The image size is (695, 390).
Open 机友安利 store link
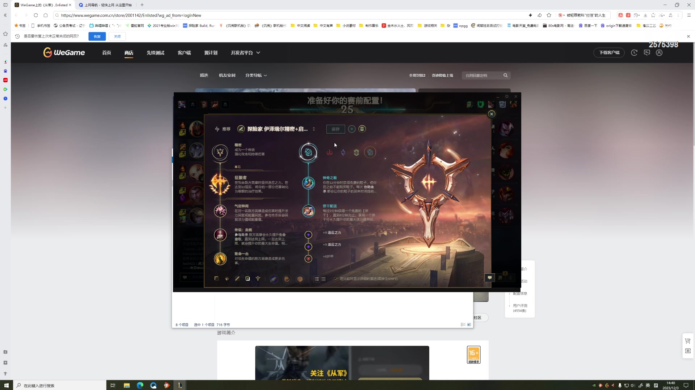click(227, 75)
